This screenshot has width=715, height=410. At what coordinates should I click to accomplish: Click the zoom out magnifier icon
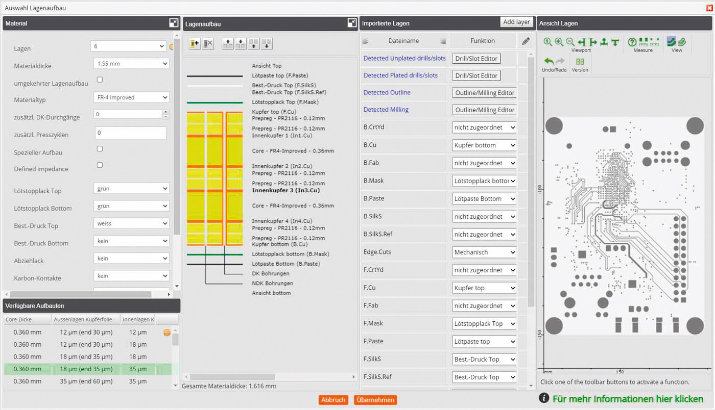(x=570, y=42)
